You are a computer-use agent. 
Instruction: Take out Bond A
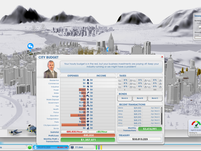click(125, 98)
